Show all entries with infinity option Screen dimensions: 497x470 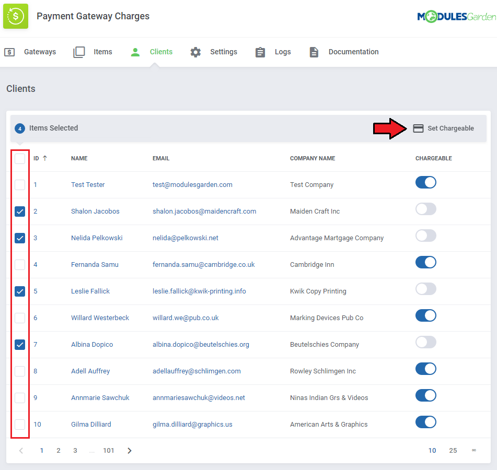pos(474,450)
